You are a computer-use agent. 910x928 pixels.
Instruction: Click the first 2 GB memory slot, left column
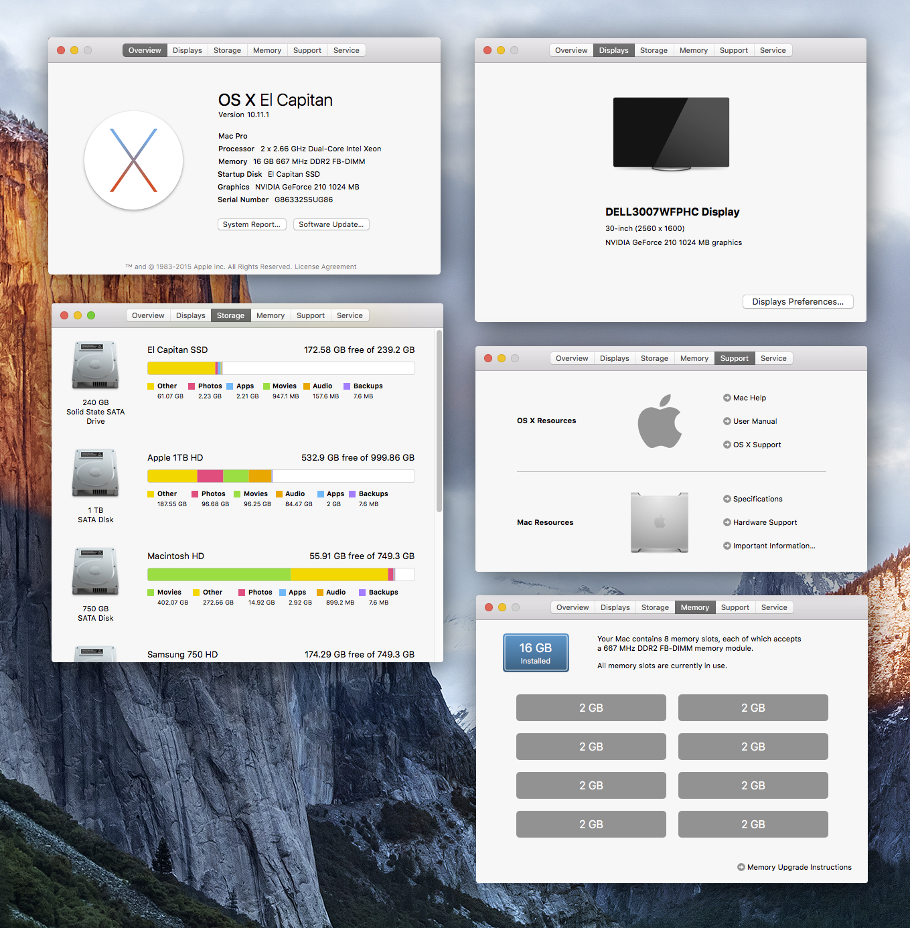(x=591, y=708)
